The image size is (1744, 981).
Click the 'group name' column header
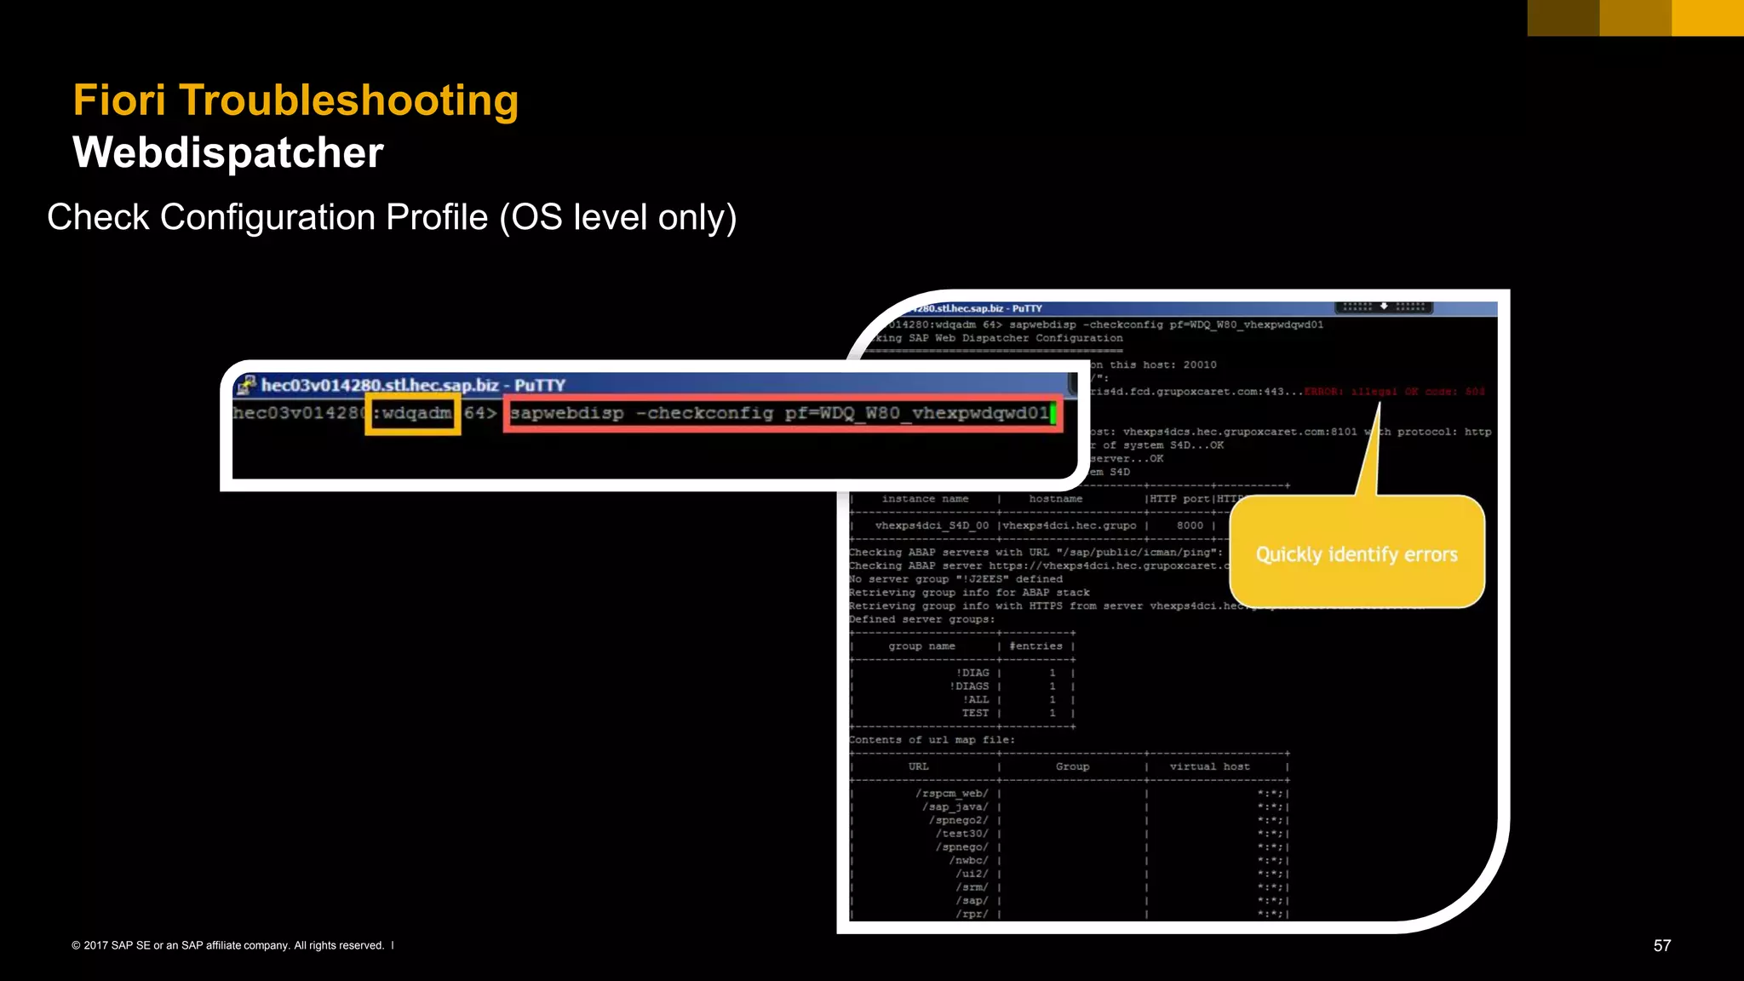921,646
